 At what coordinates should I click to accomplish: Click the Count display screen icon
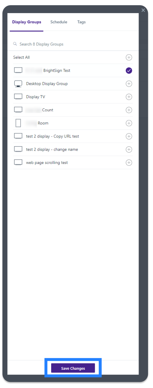tap(18, 110)
